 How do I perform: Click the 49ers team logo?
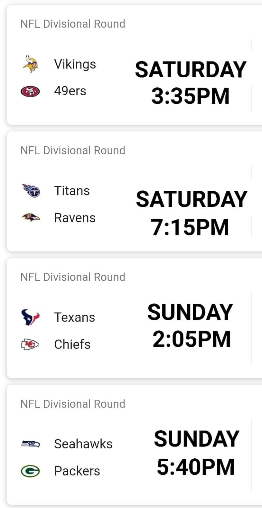(x=30, y=91)
